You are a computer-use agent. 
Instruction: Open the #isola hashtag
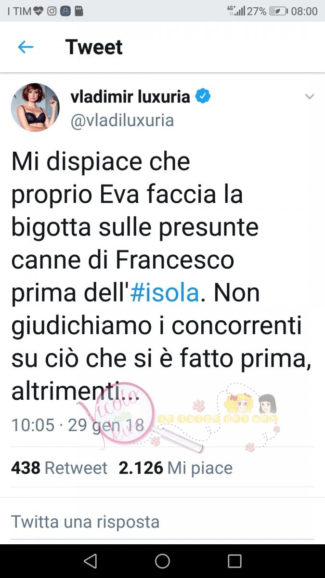pos(164,293)
